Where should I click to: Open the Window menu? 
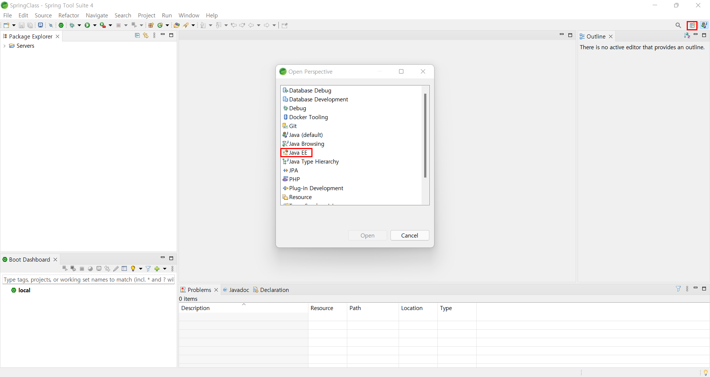189,15
